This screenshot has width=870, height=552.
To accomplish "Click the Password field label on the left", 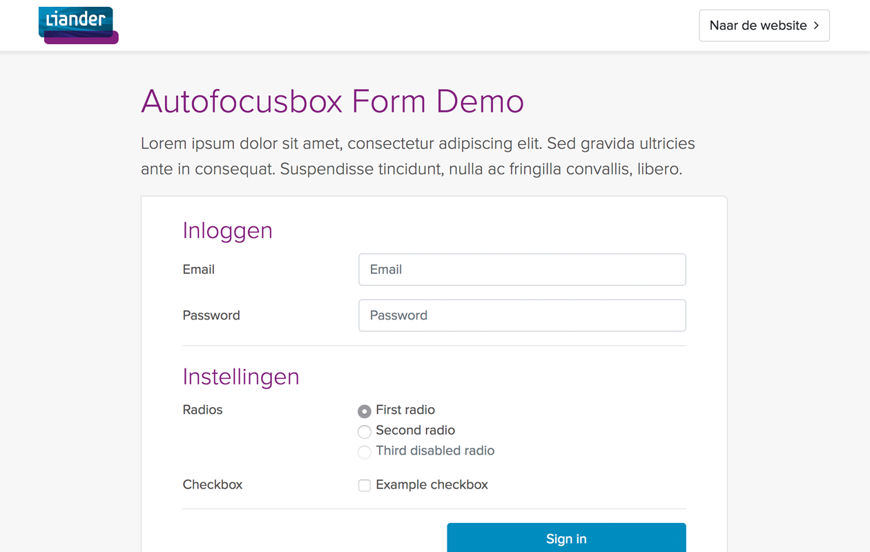I will coord(211,315).
